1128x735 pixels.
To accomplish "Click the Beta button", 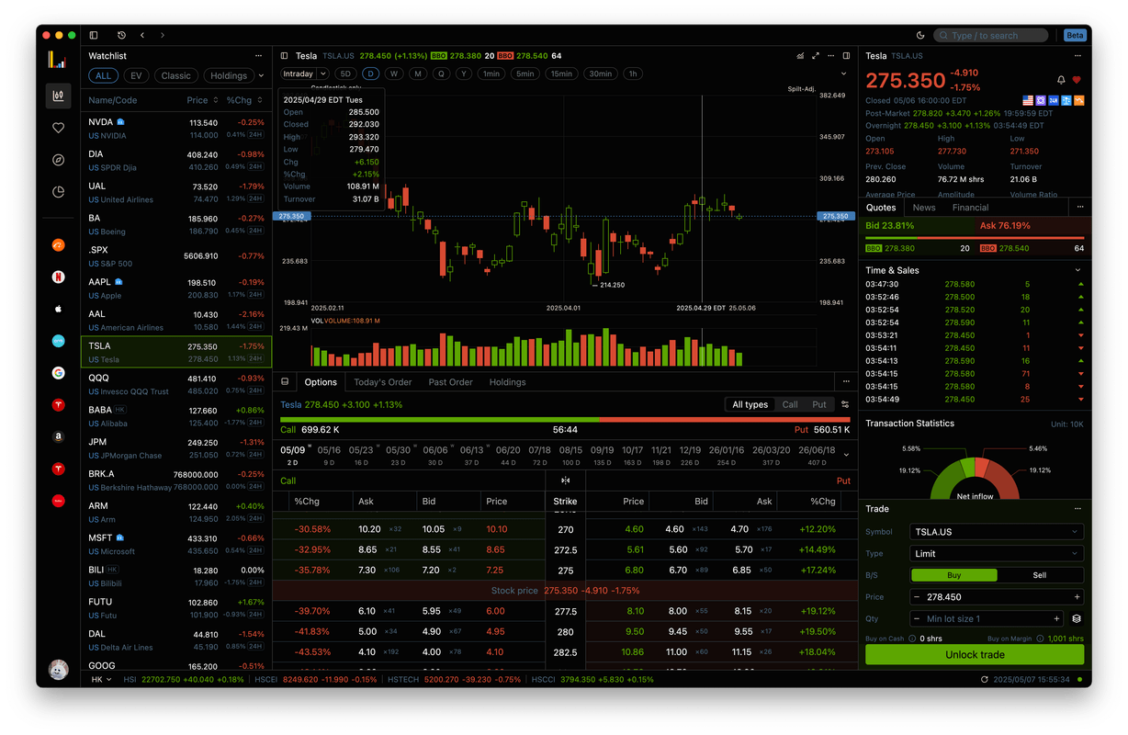I will (1075, 35).
